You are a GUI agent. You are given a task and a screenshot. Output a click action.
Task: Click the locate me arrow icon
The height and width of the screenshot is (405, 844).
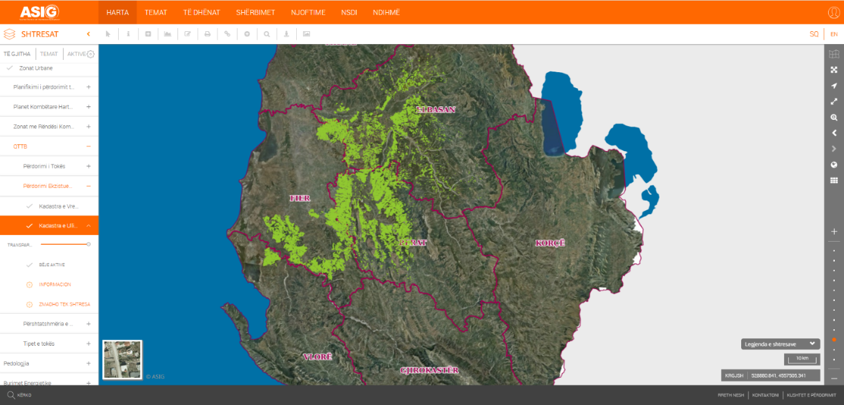[x=834, y=86]
